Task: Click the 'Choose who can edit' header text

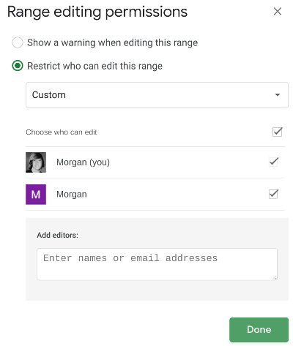Action: (x=62, y=132)
